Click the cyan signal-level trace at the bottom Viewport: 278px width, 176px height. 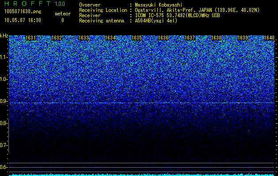pyautogui.click(x=142, y=175)
